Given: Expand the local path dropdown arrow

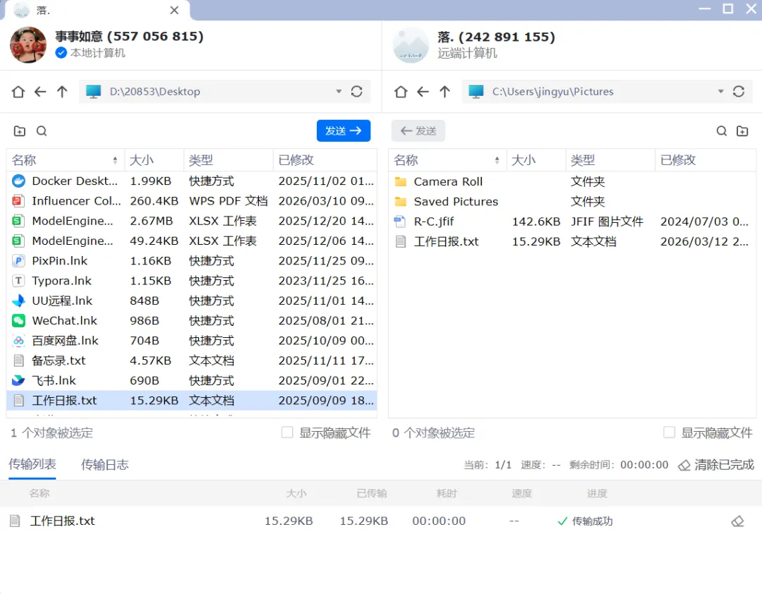Looking at the screenshot, I should pos(339,92).
